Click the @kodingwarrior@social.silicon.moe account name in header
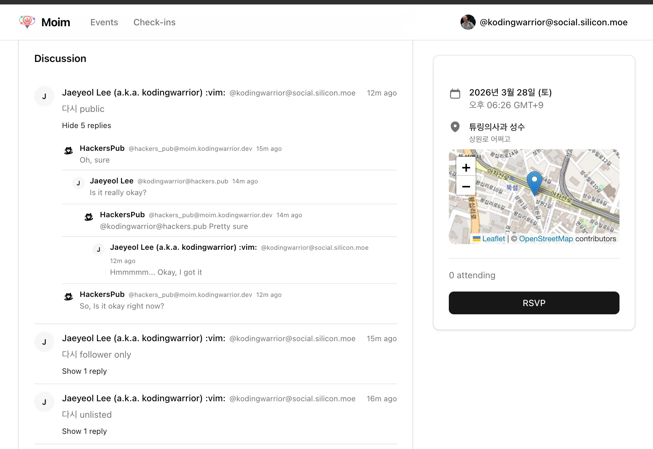653x449 pixels. (x=553, y=22)
